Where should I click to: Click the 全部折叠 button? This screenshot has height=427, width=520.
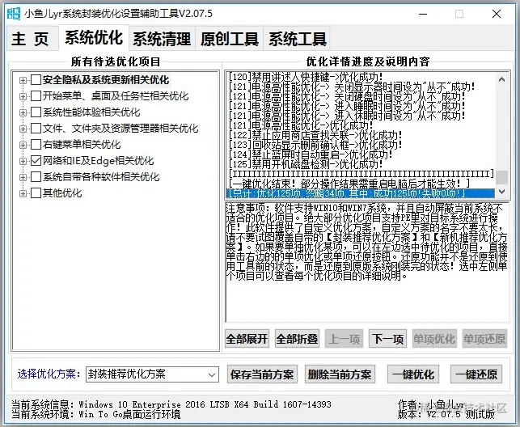click(x=297, y=339)
